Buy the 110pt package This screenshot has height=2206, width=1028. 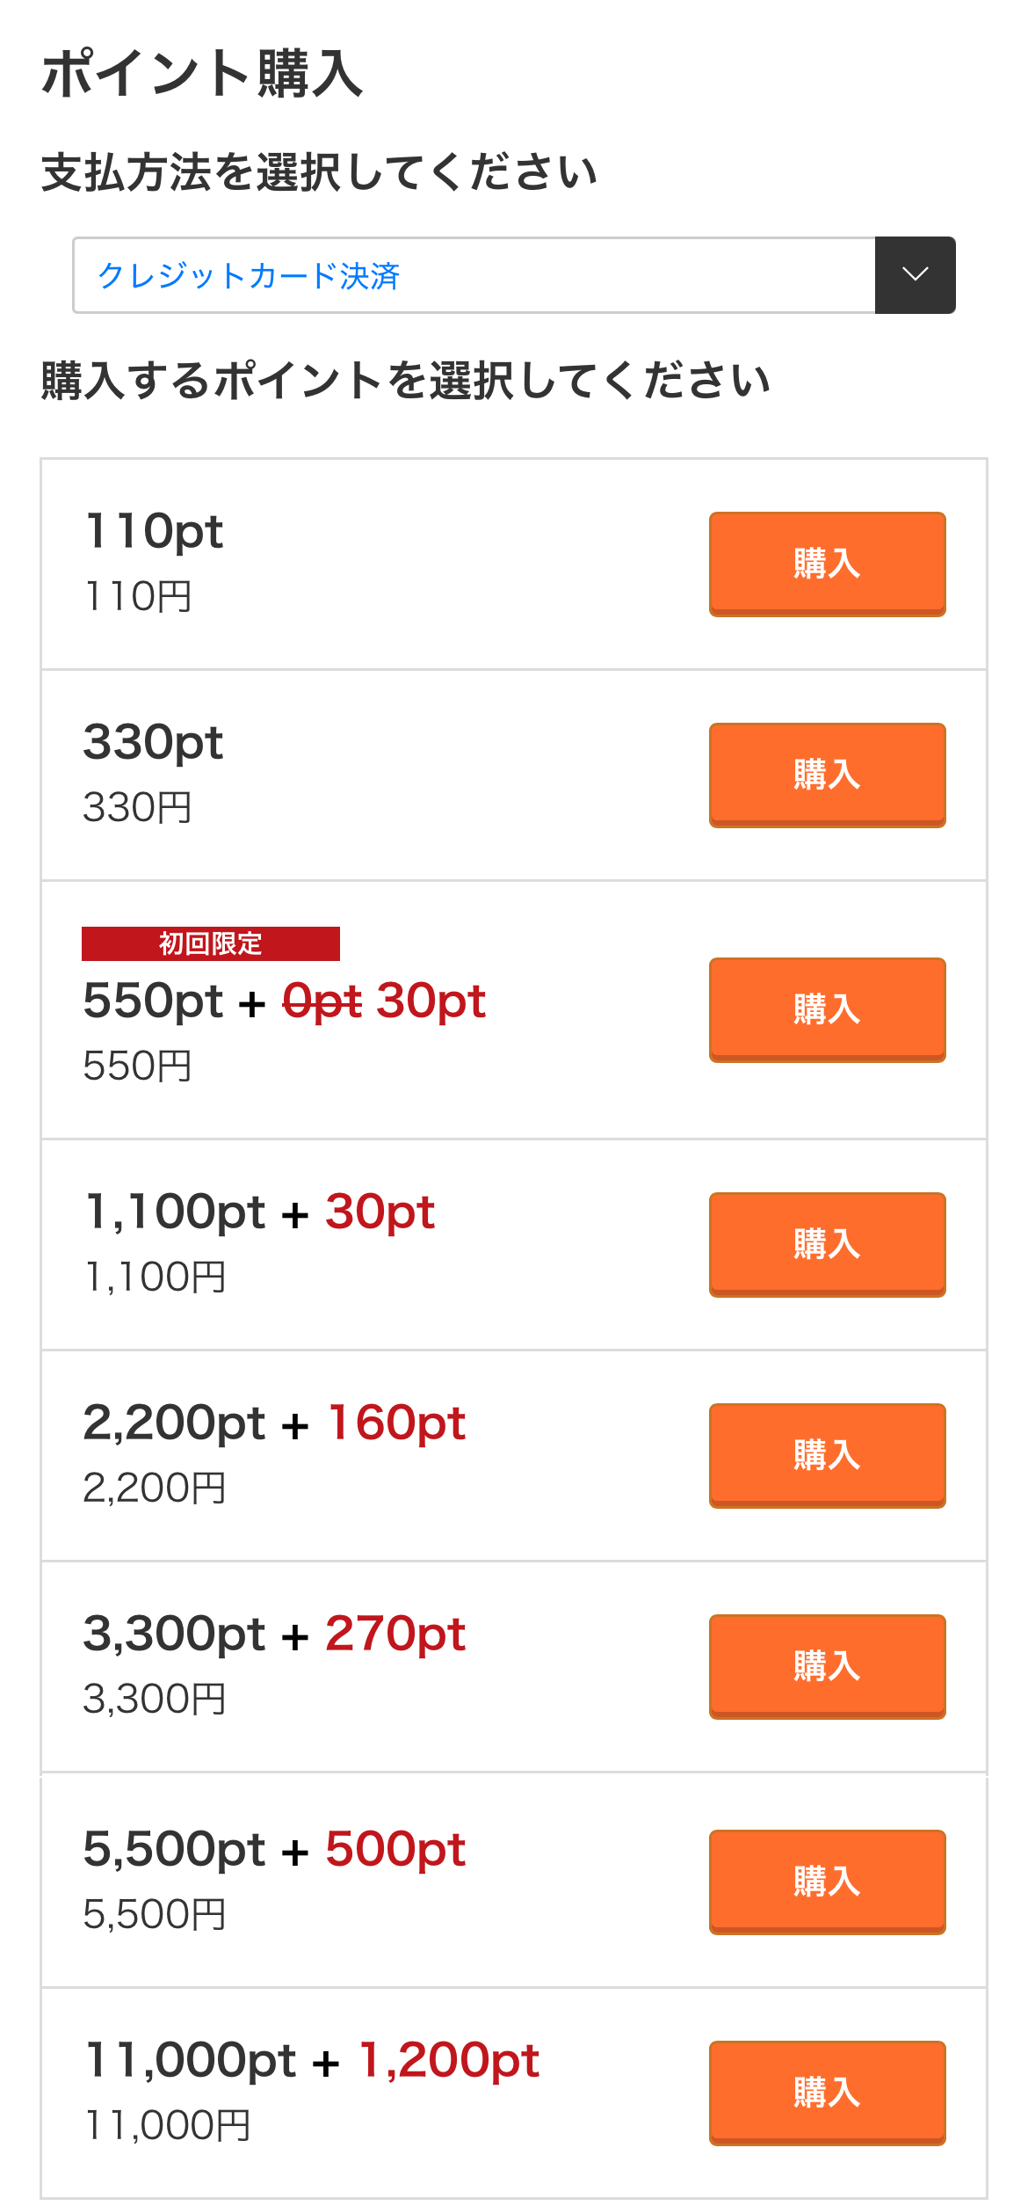[x=827, y=564]
